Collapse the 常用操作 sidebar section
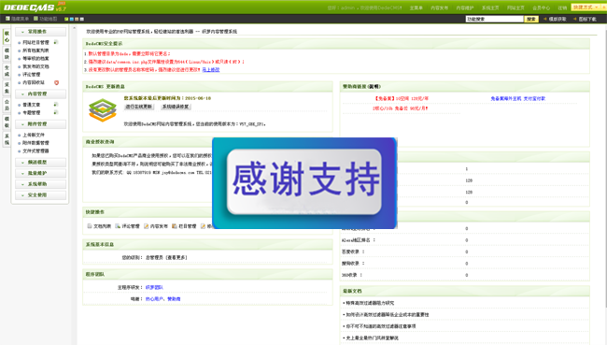Viewport: 607px width, 345px height. click(41, 32)
